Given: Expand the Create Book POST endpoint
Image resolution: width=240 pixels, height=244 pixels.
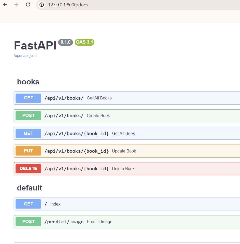Looking at the screenshot, I should pos(127,115).
